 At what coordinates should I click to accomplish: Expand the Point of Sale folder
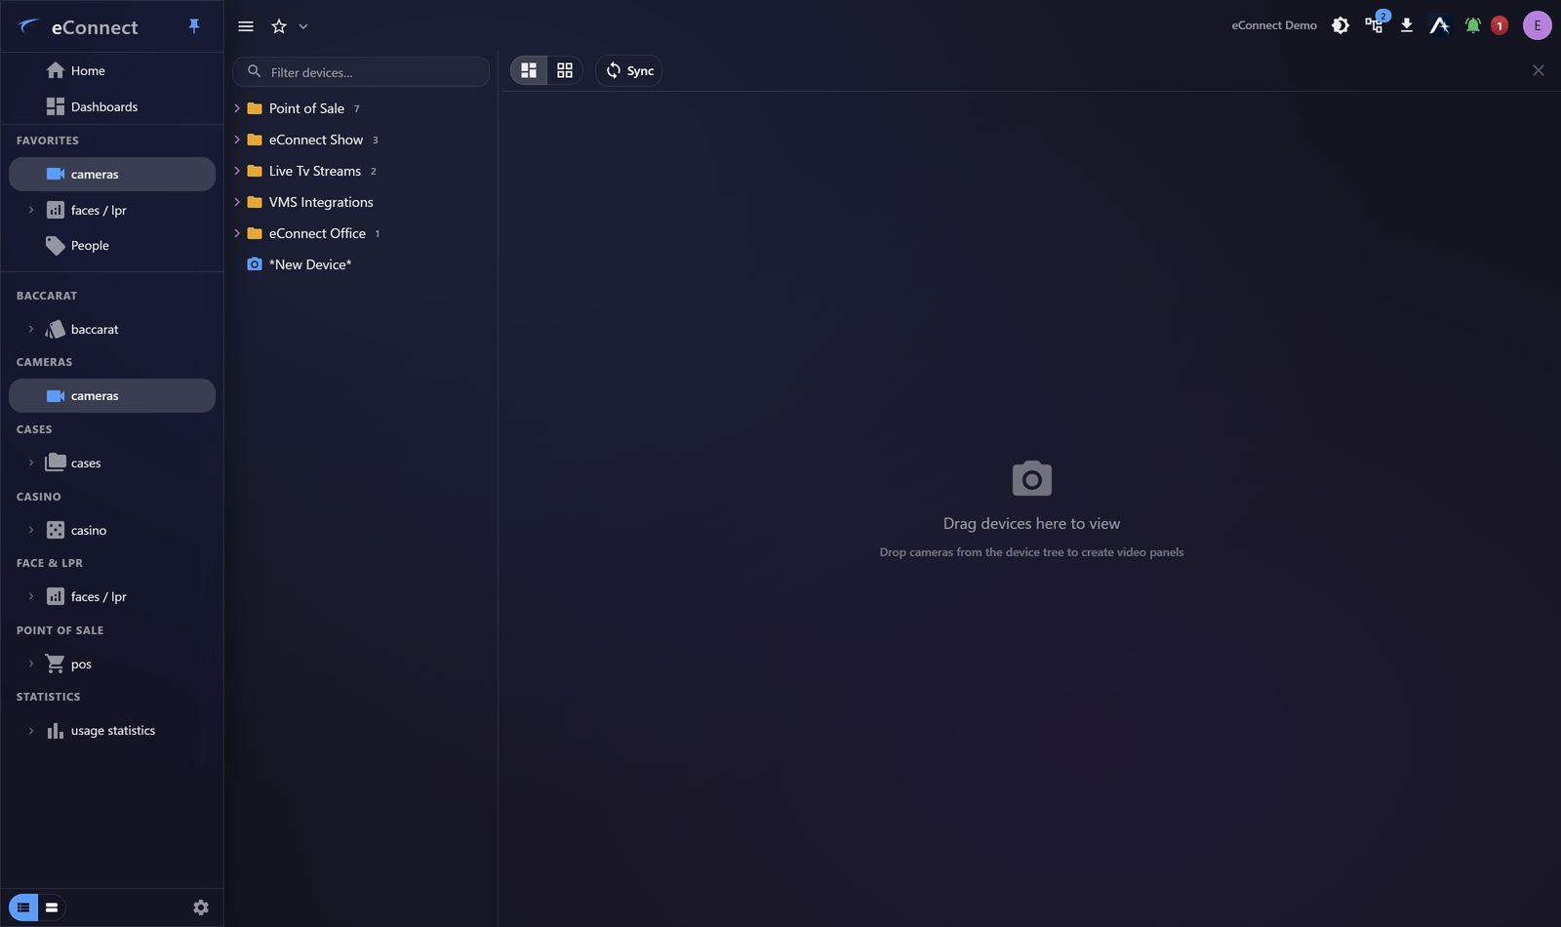[237, 108]
